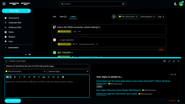Insert a blockquote

34,77
